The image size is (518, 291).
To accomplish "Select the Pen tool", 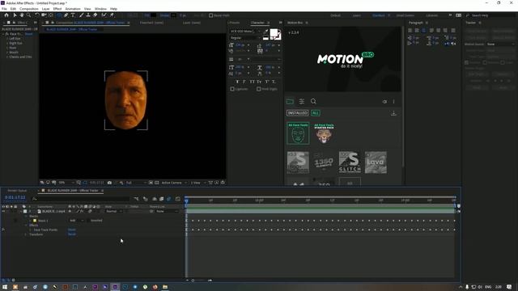I will click(x=66, y=15).
